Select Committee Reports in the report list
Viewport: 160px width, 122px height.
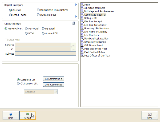pyautogui.click(x=95, y=15)
